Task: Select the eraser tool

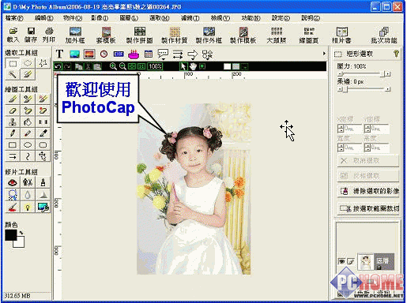Action: pyautogui.click(x=13, y=110)
